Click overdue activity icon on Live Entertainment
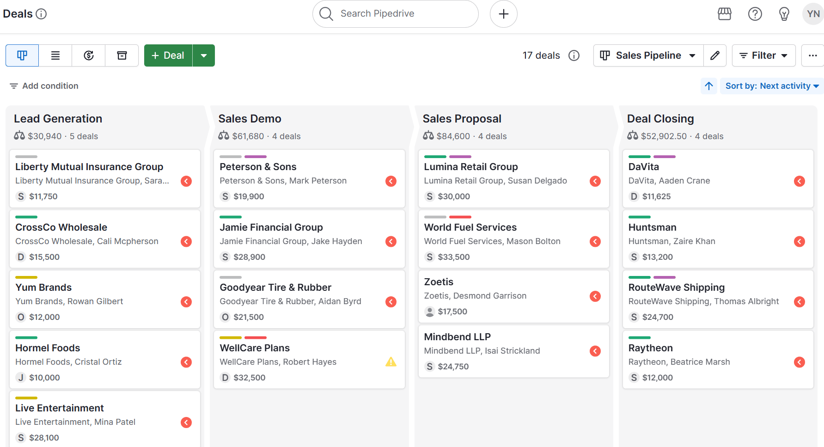 186,423
